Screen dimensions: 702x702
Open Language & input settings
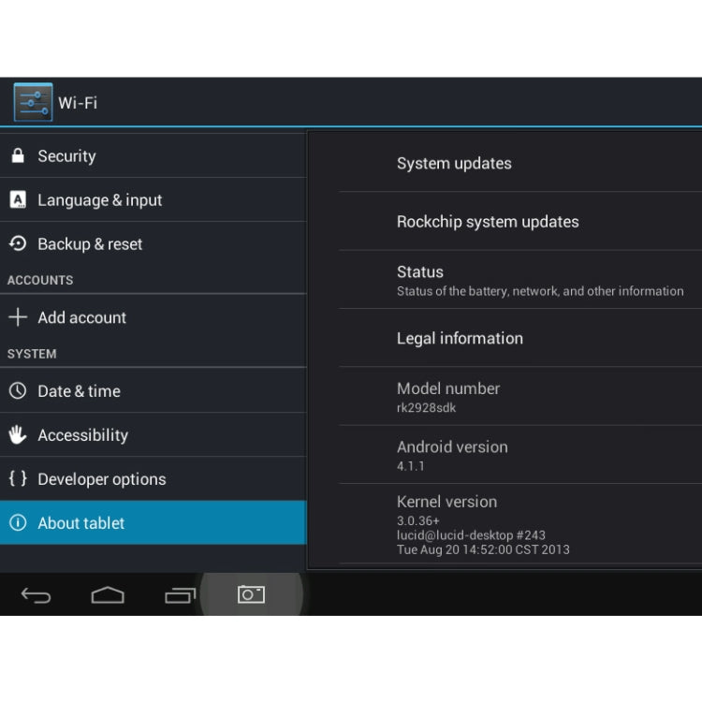(x=154, y=199)
